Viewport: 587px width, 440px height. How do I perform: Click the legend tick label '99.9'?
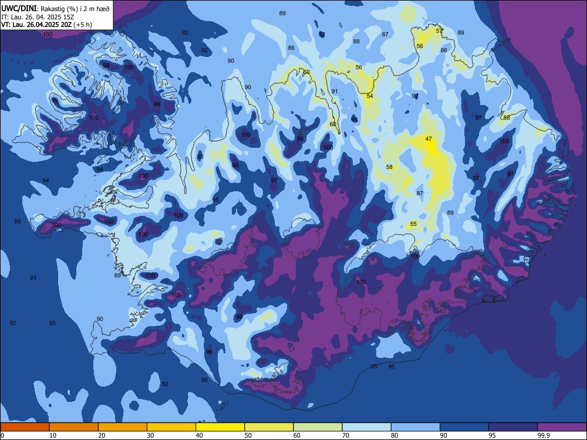(x=544, y=435)
